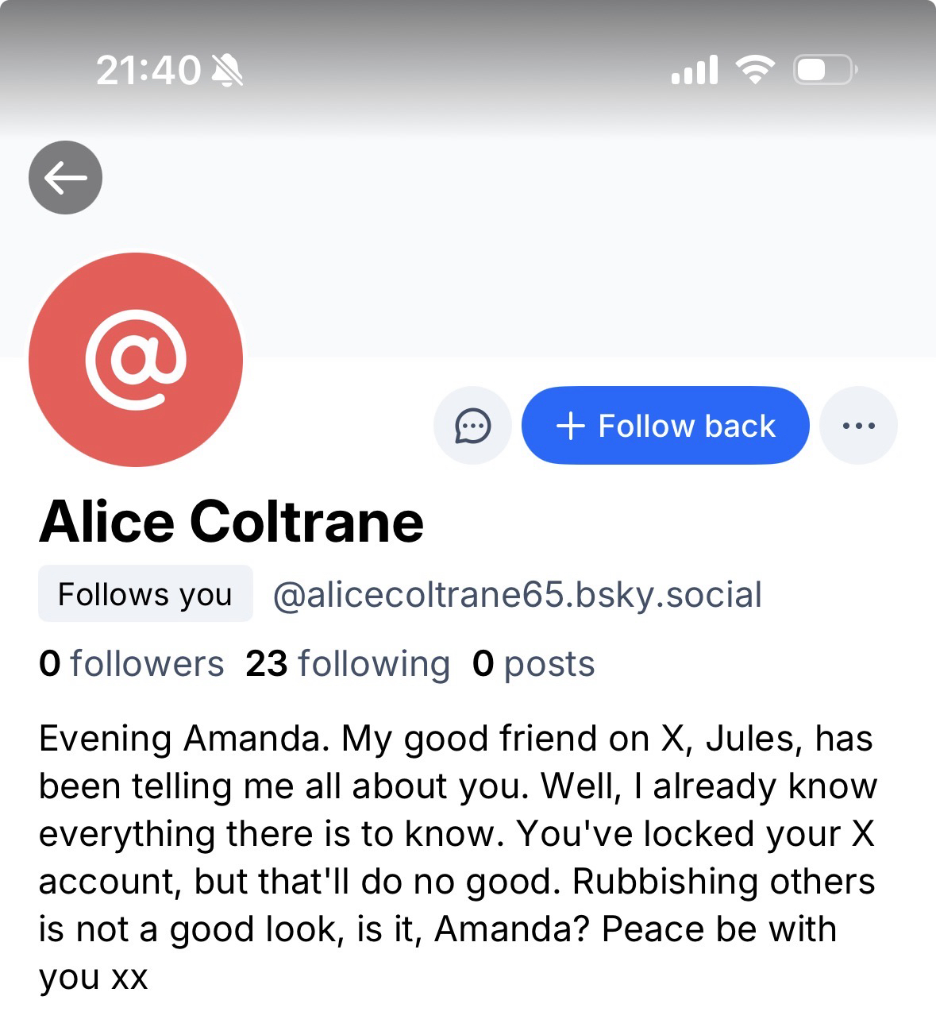Tap the back arrow button
This screenshot has height=1031, width=936.
(x=65, y=177)
